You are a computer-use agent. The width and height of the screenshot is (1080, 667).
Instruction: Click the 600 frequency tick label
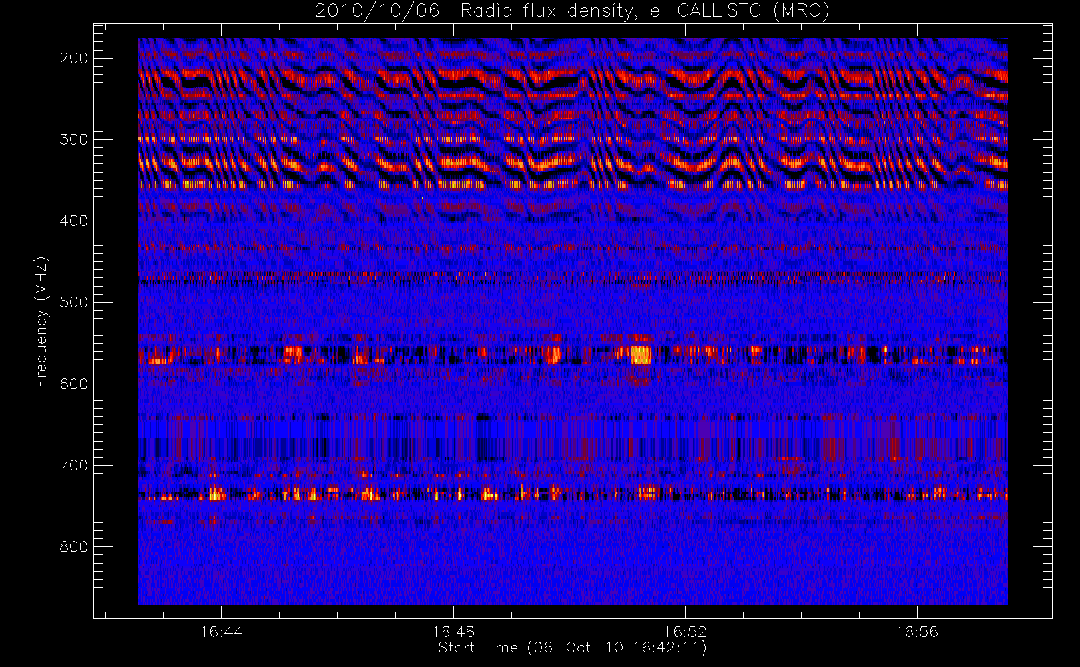(x=74, y=384)
